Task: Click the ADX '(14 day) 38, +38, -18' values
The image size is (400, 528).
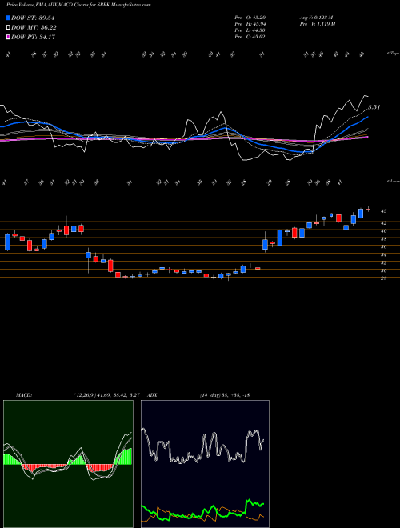Action: point(224,394)
